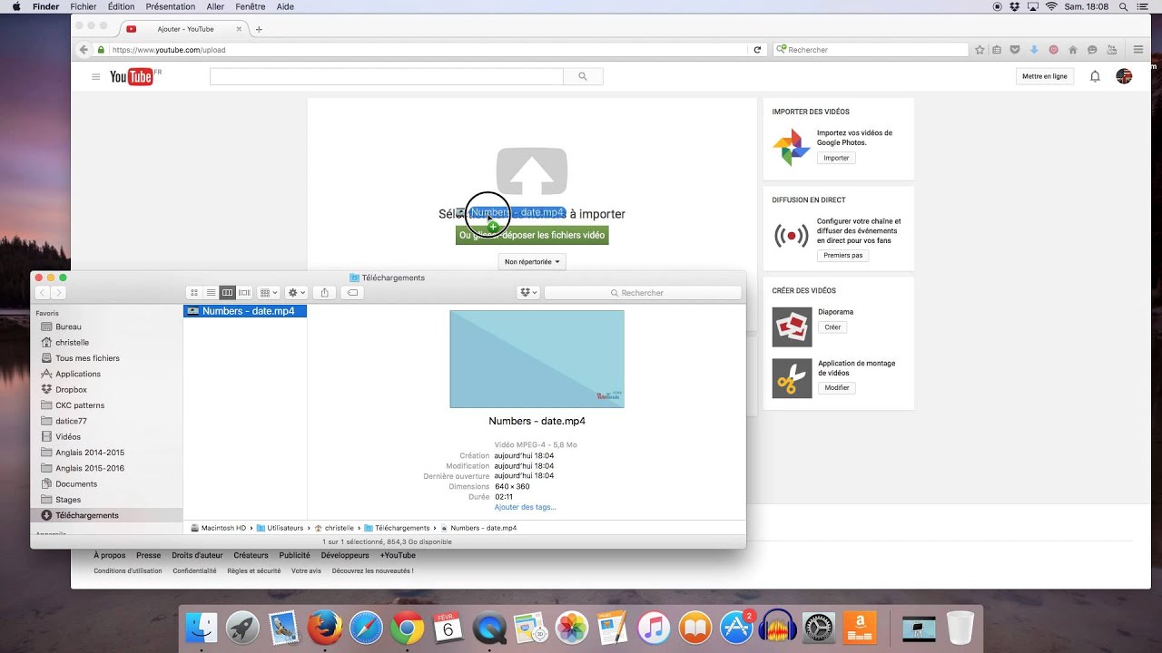The height and width of the screenshot is (653, 1162).
Task: Open Firefox from the Dock
Action: (324, 627)
